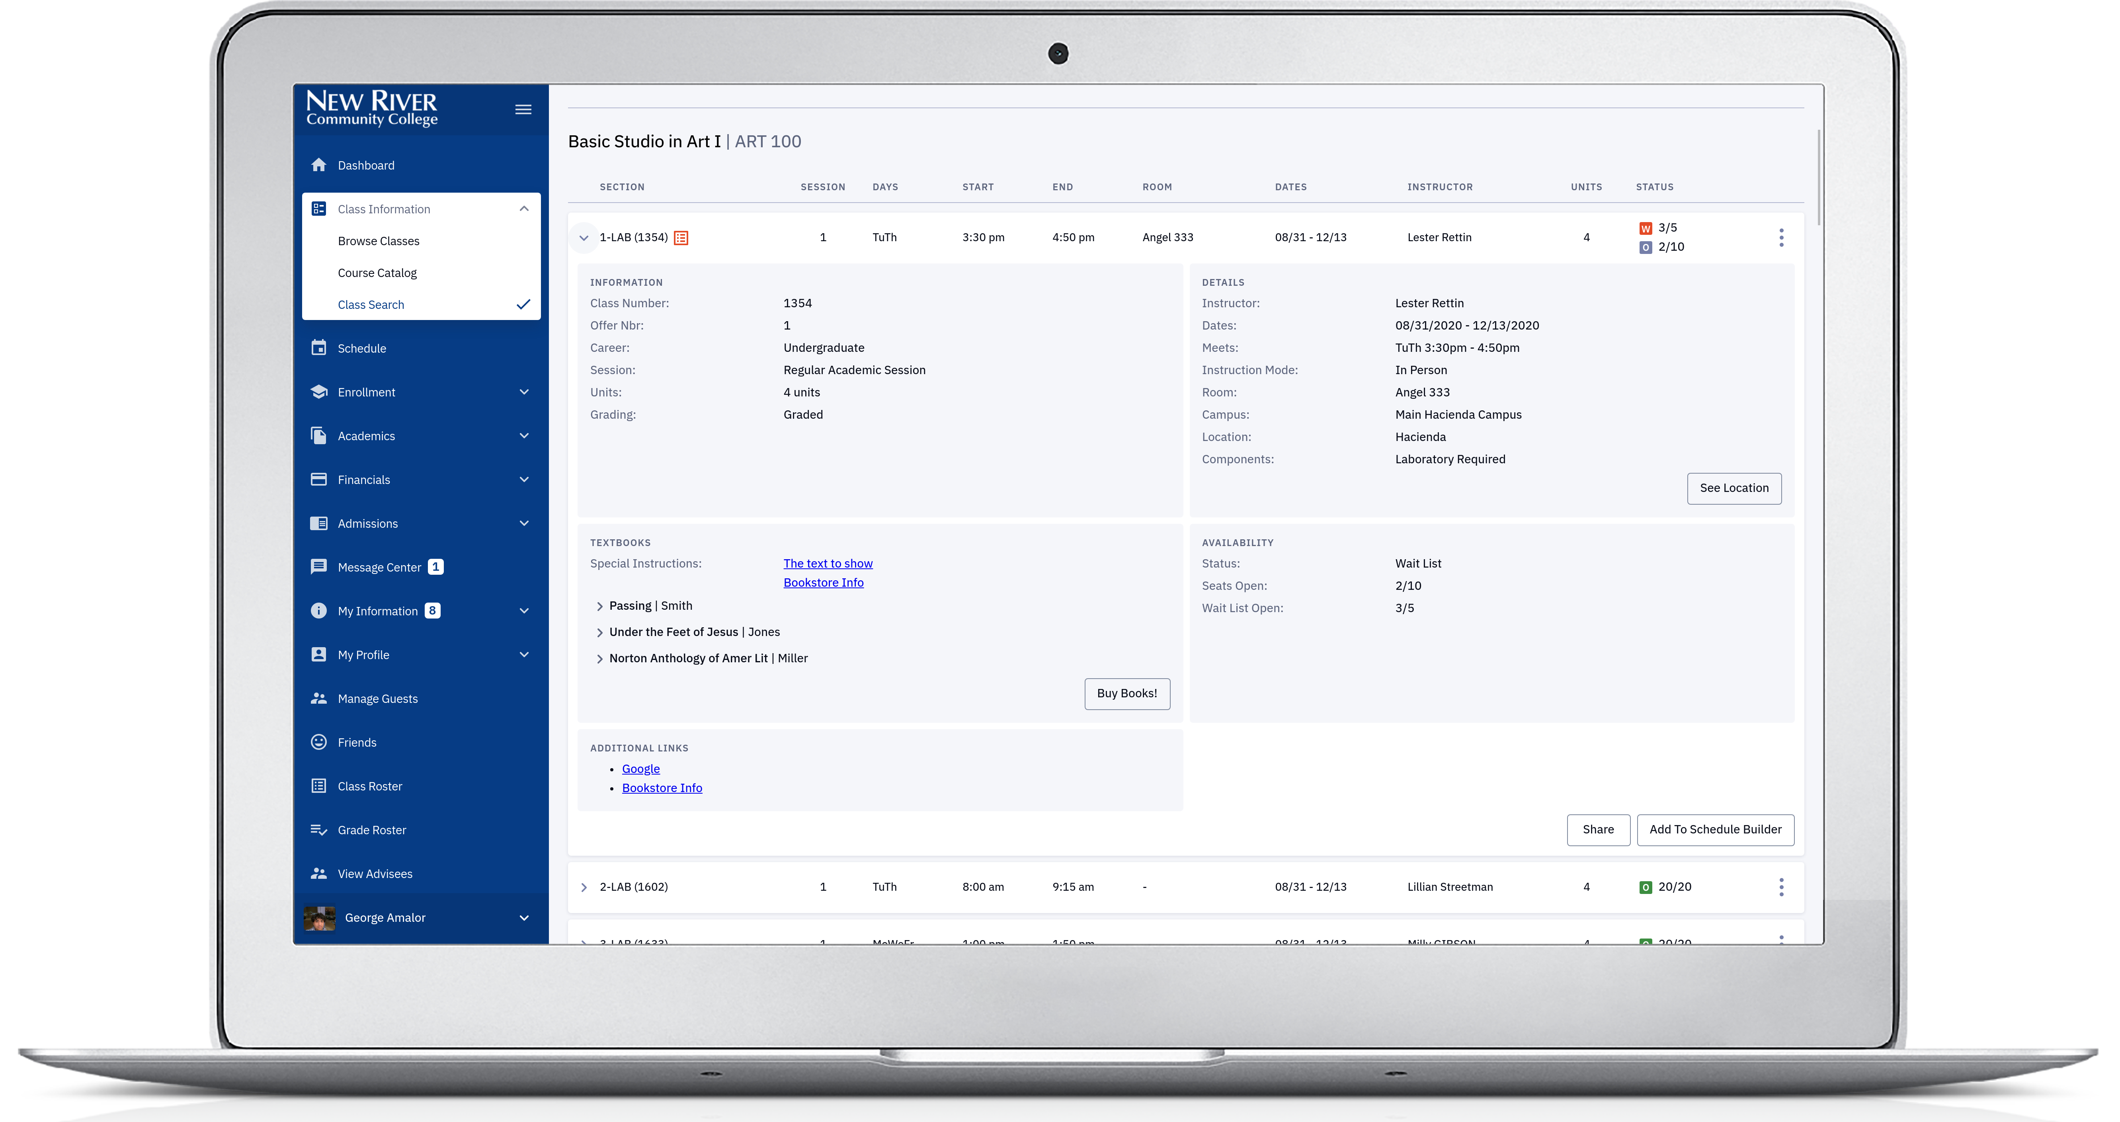Click the Class Roster list icon
The height and width of the screenshot is (1122, 2120).
(318, 785)
